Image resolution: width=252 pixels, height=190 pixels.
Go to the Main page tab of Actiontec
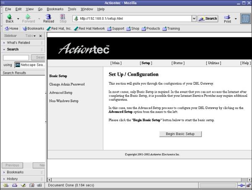[x=116, y=63]
